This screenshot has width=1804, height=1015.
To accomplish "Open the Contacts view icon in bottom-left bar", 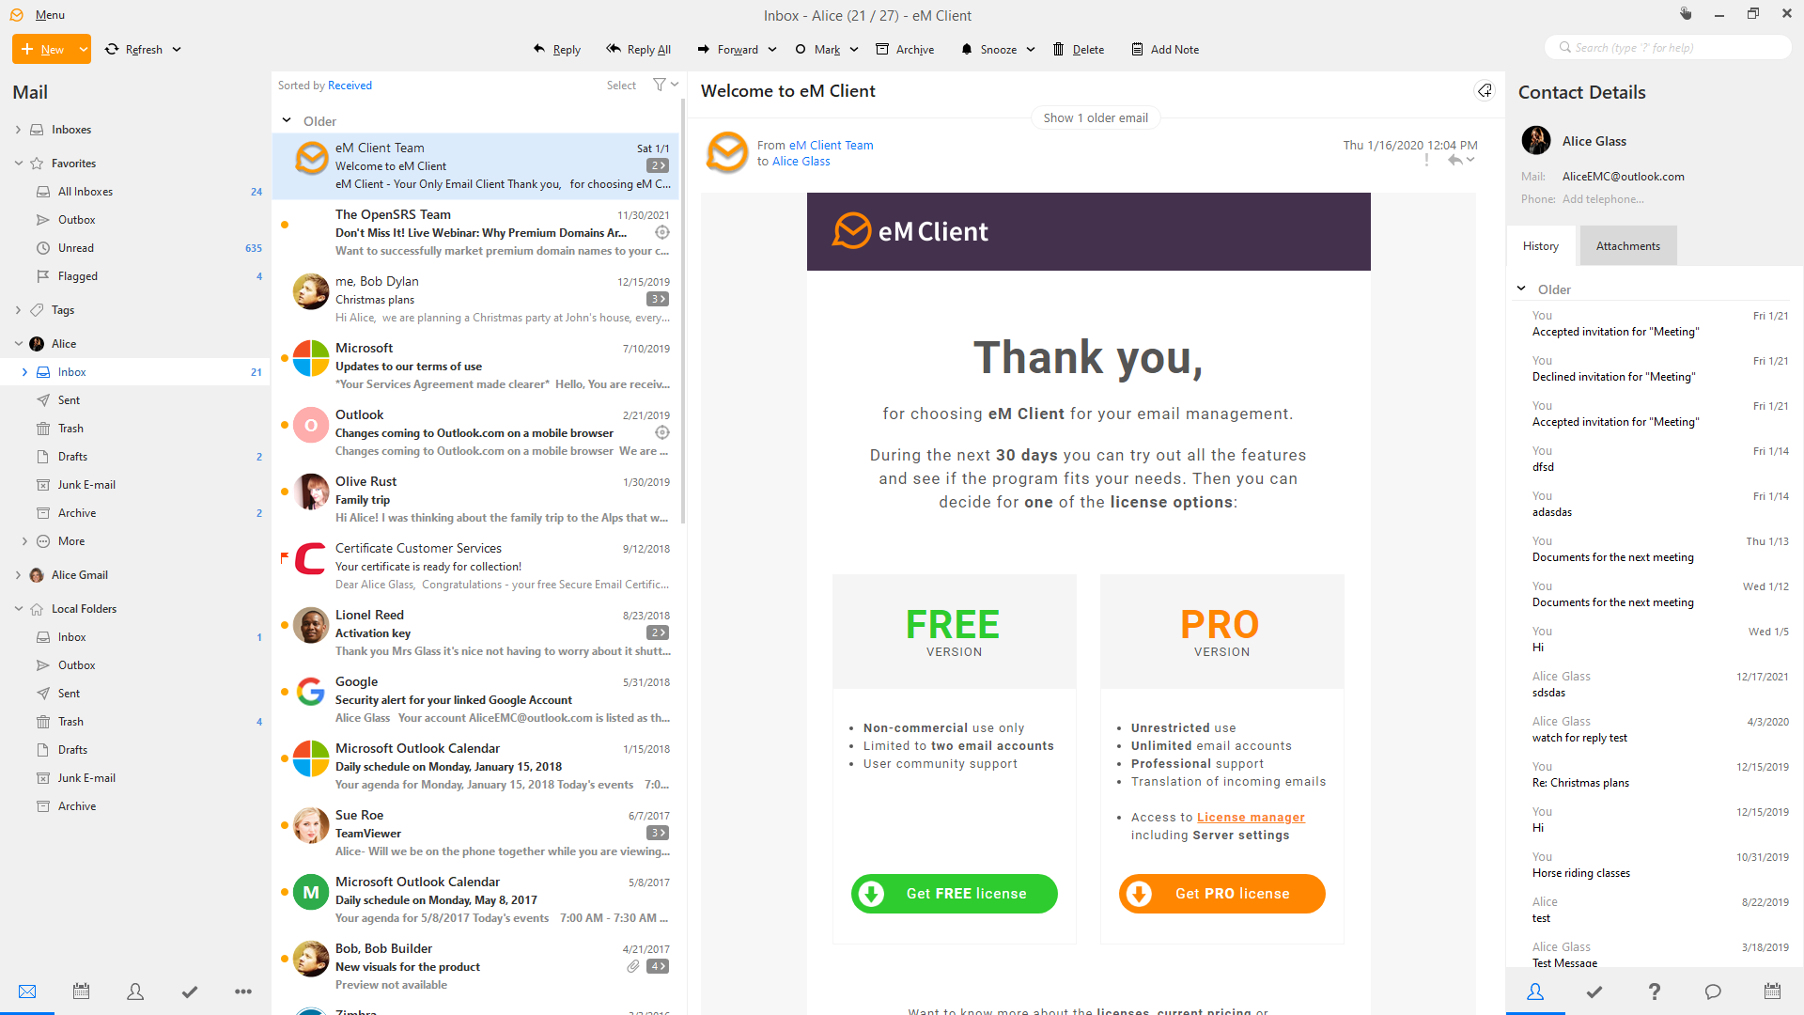I will pos(135,992).
